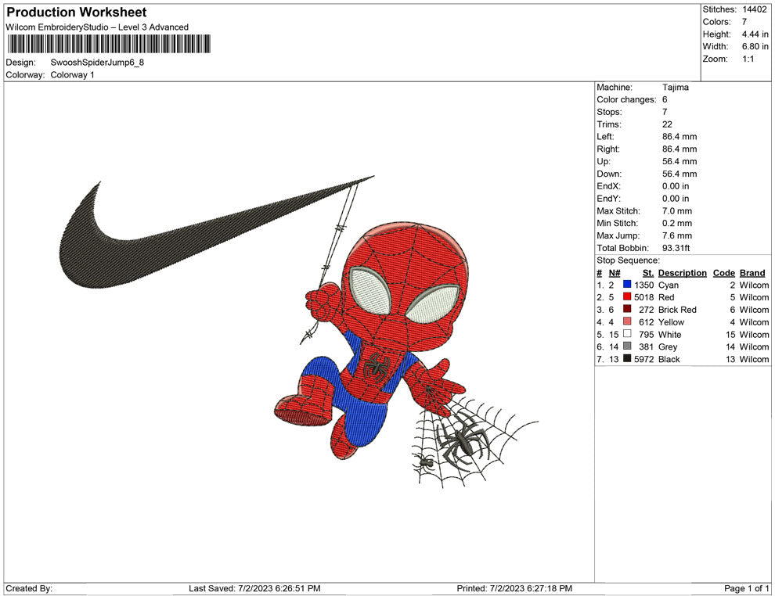Click the Printed timestamp

pyautogui.click(x=514, y=588)
